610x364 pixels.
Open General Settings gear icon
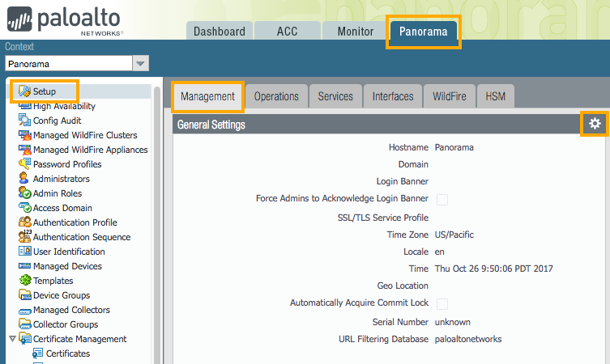click(595, 124)
